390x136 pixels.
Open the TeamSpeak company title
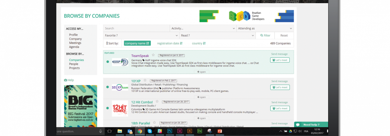point(140,56)
